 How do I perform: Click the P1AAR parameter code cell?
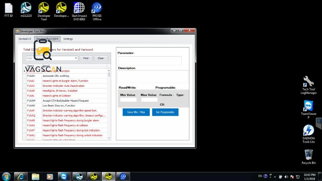34,120
